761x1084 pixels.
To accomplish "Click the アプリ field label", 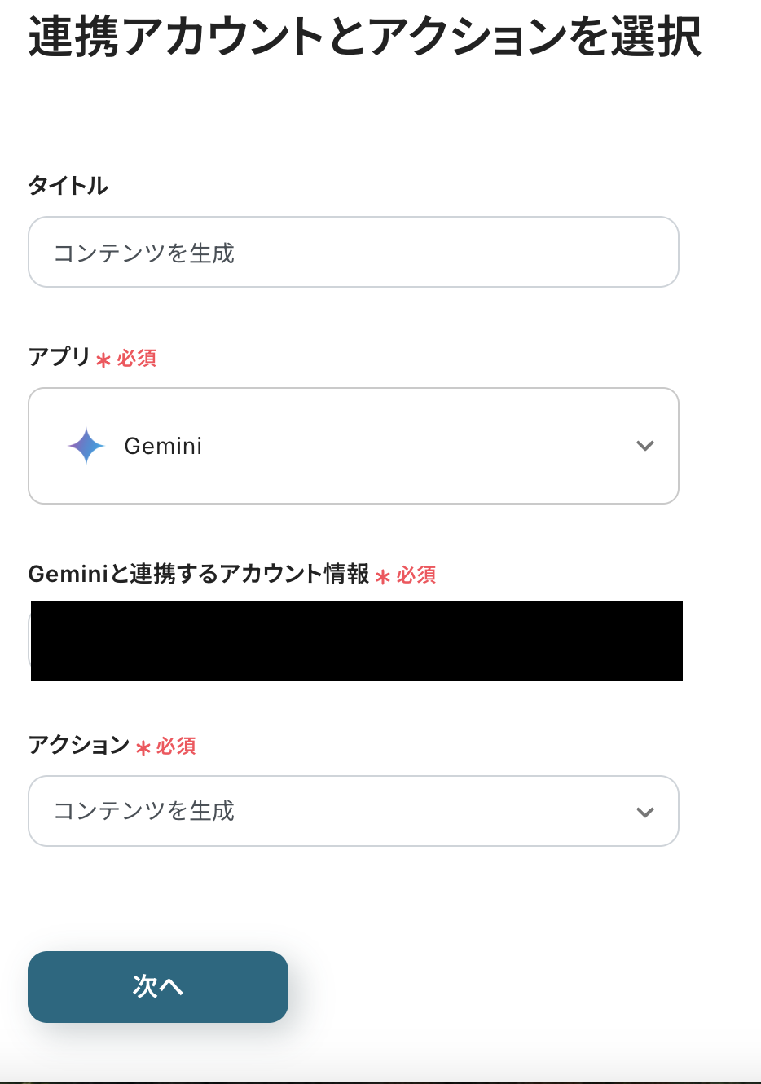I will click(59, 357).
